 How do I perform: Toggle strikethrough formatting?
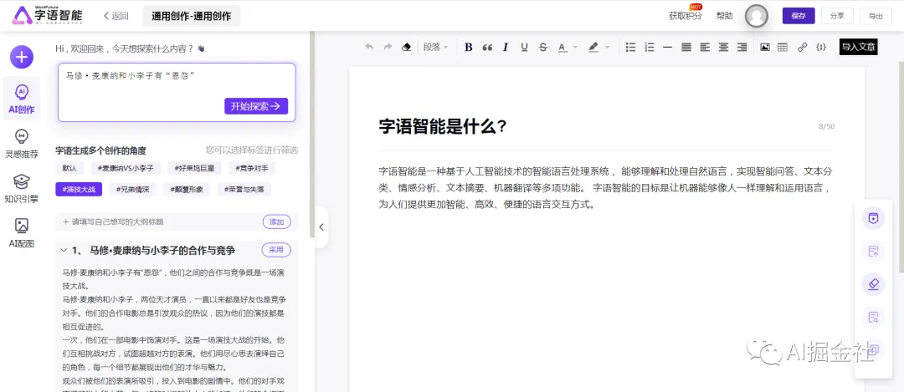pyautogui.click(x=542, y=47)
